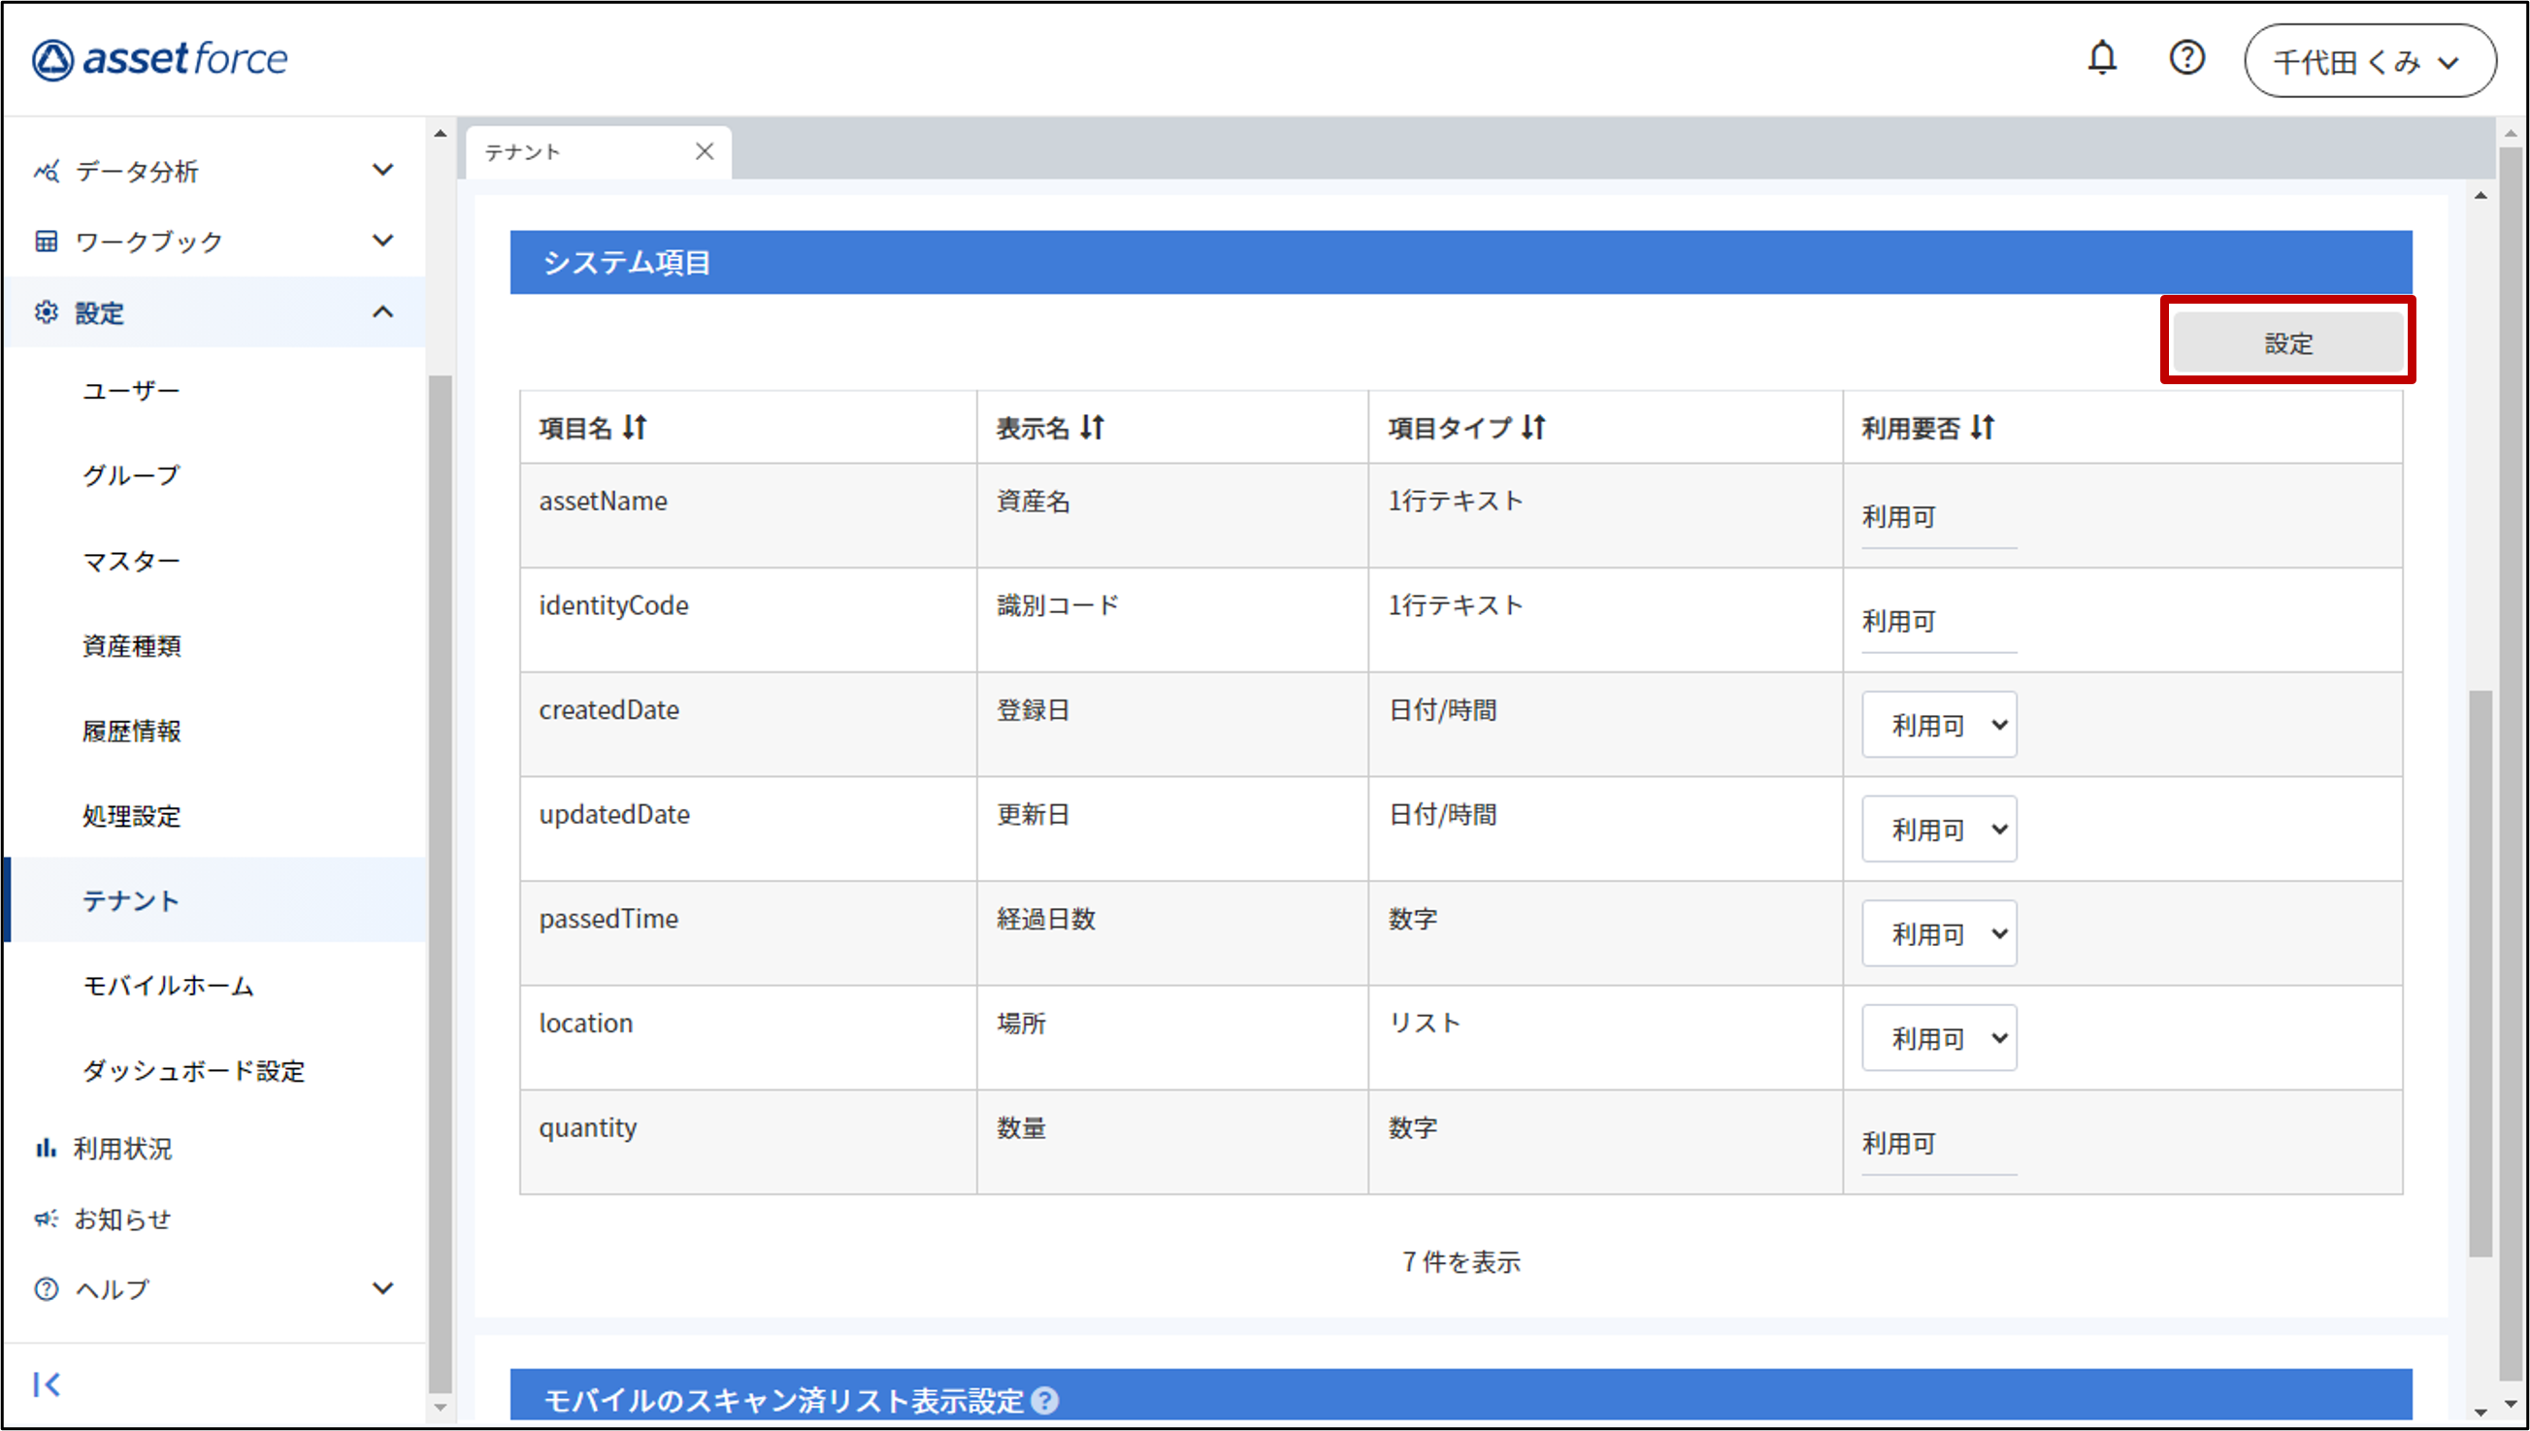Select the マスター sidebar item
Viewport: 2530px width, 1431px height.
(x=131, y=561)
